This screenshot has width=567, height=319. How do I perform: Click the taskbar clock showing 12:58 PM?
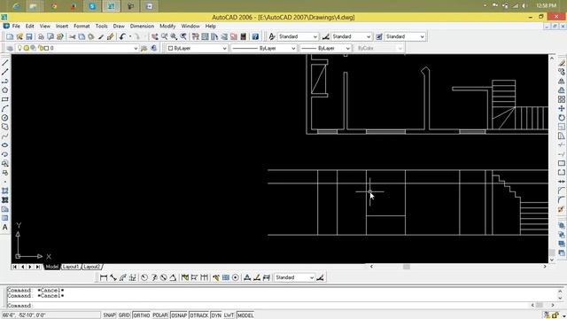click(547, 6)
